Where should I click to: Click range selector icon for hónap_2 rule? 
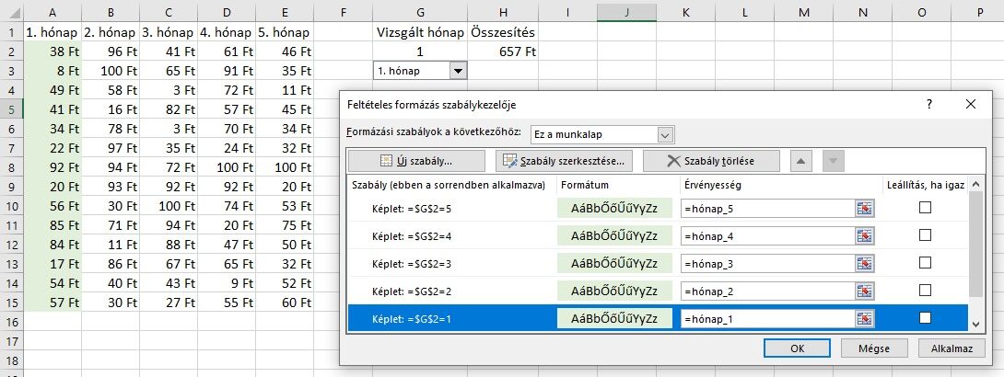pyautogui.click(x=864, y=291)
